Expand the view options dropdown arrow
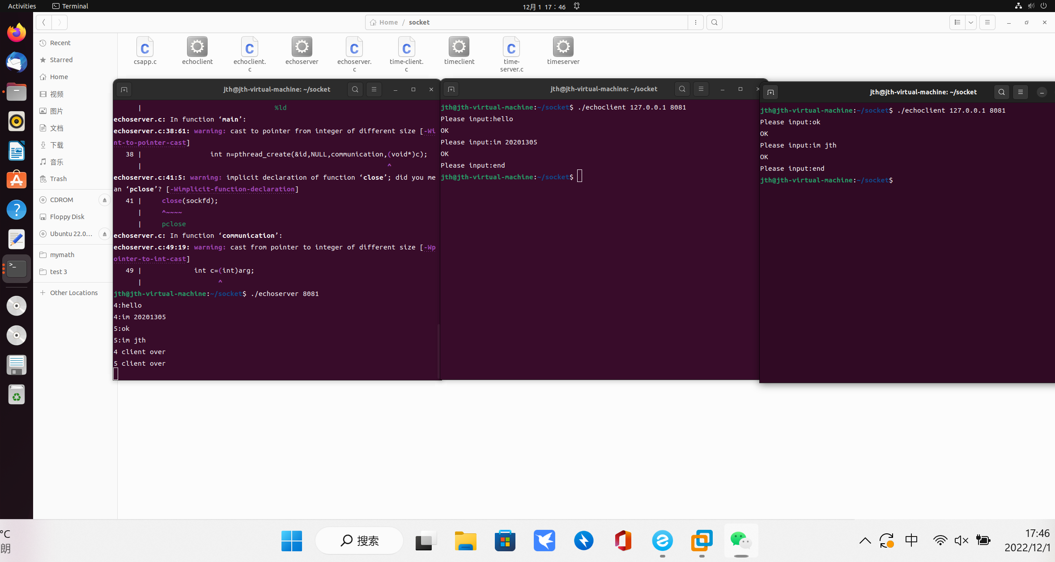The image size is (1055, 562). point(970,22)
